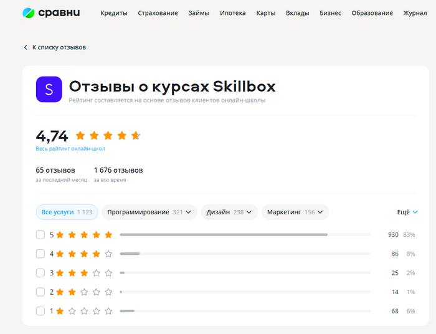The image size is (436, 334).
Task: Check the 1-star rating filter checkbox
Action: click(x=40, y=311)
